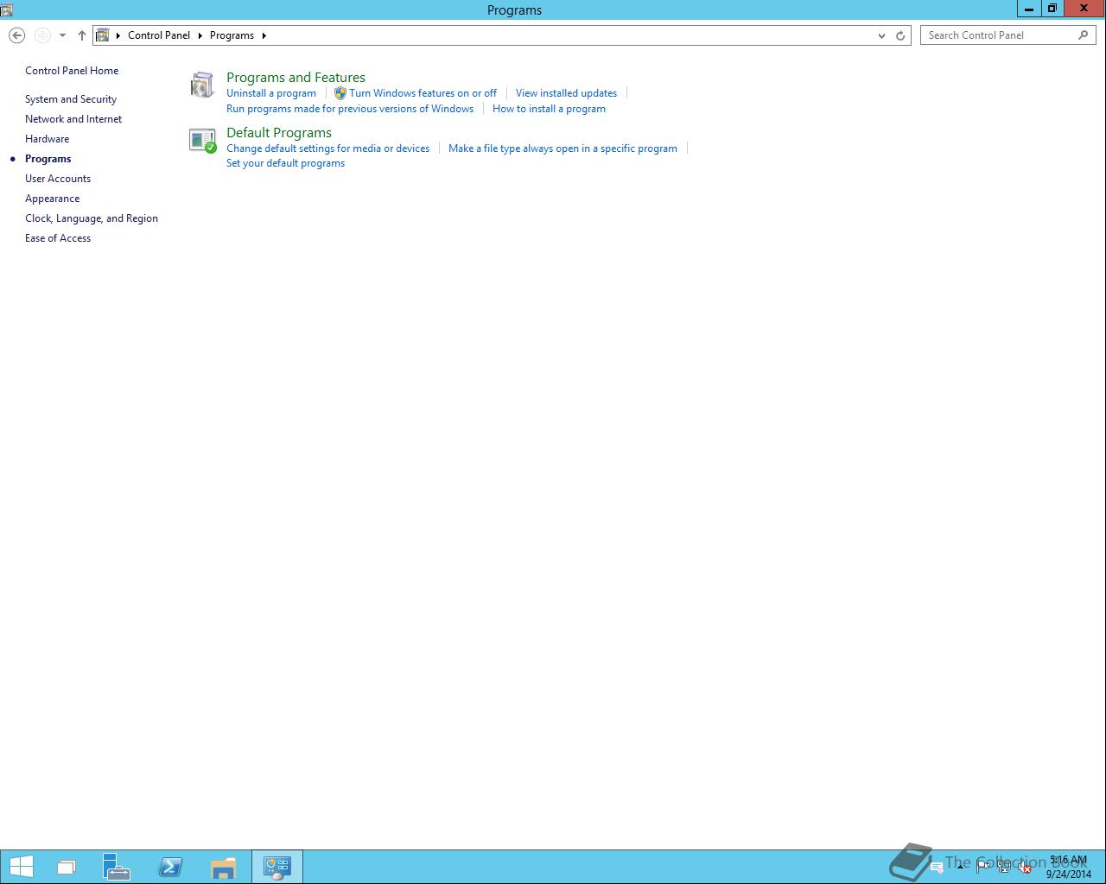Viewport: 1106px width, 884px height.
Task: Show hidden tray icons arrow
Action: (960, 867)
